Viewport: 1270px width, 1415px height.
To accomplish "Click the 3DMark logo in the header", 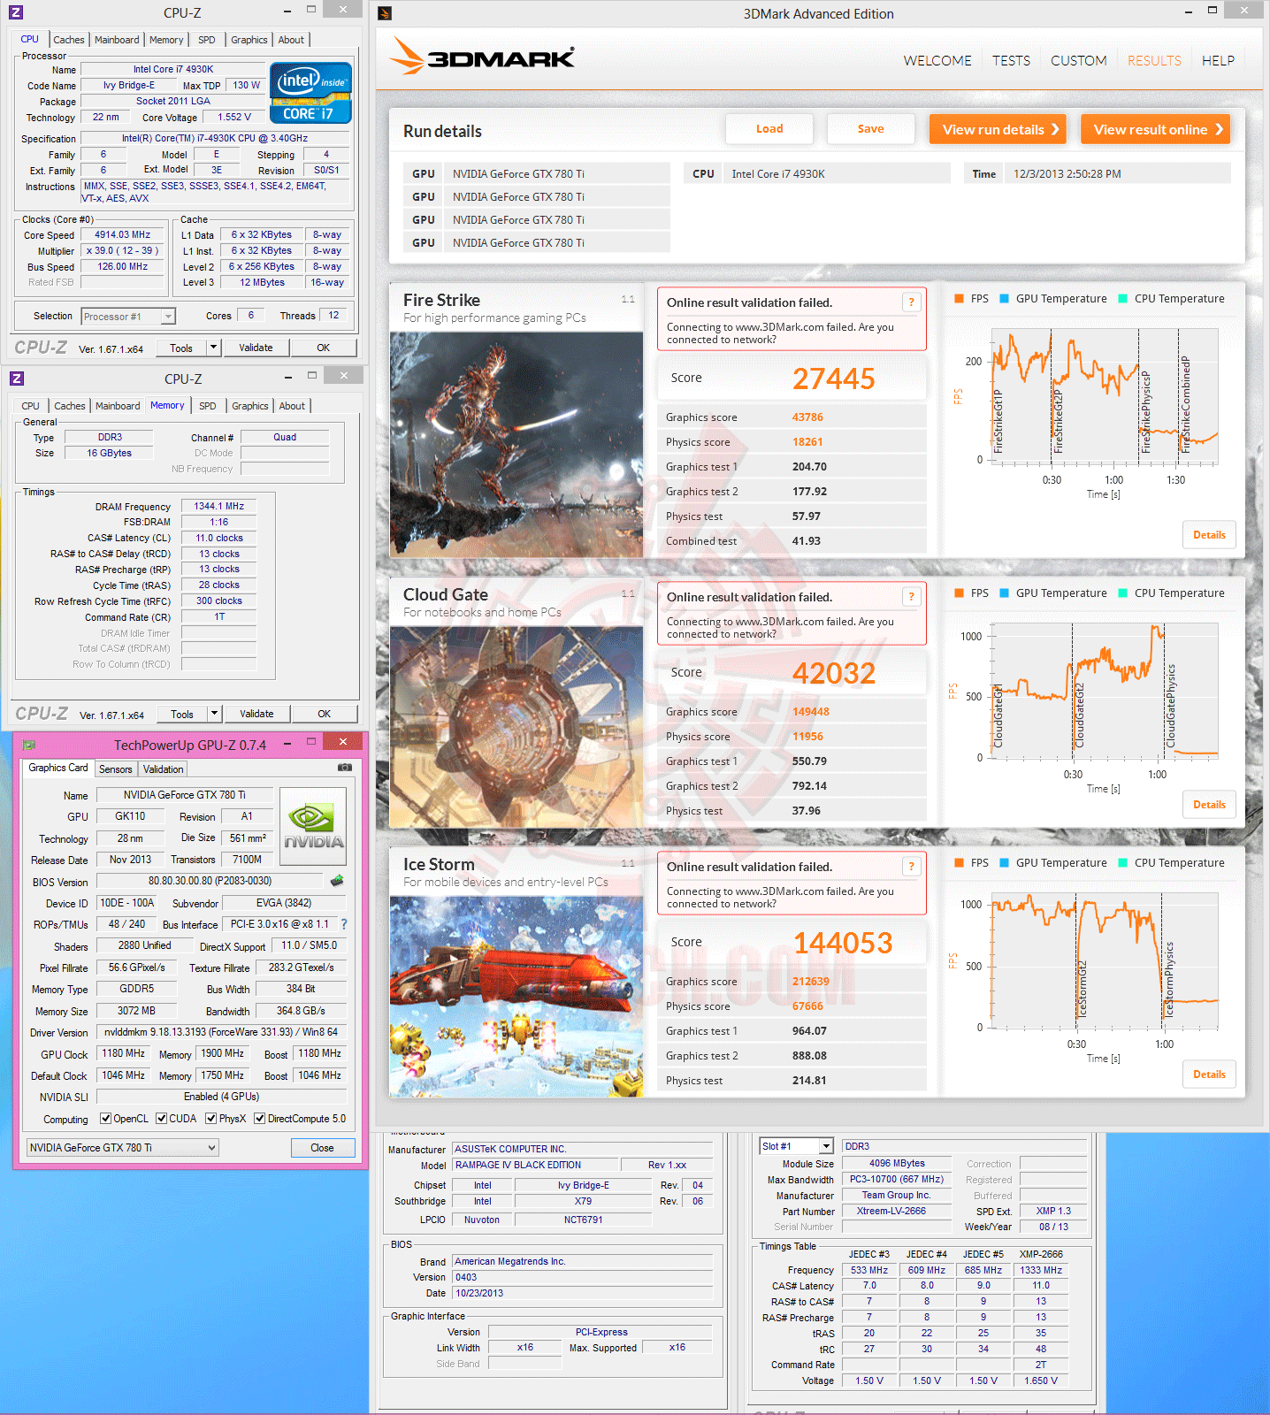I will coord(483,56).
